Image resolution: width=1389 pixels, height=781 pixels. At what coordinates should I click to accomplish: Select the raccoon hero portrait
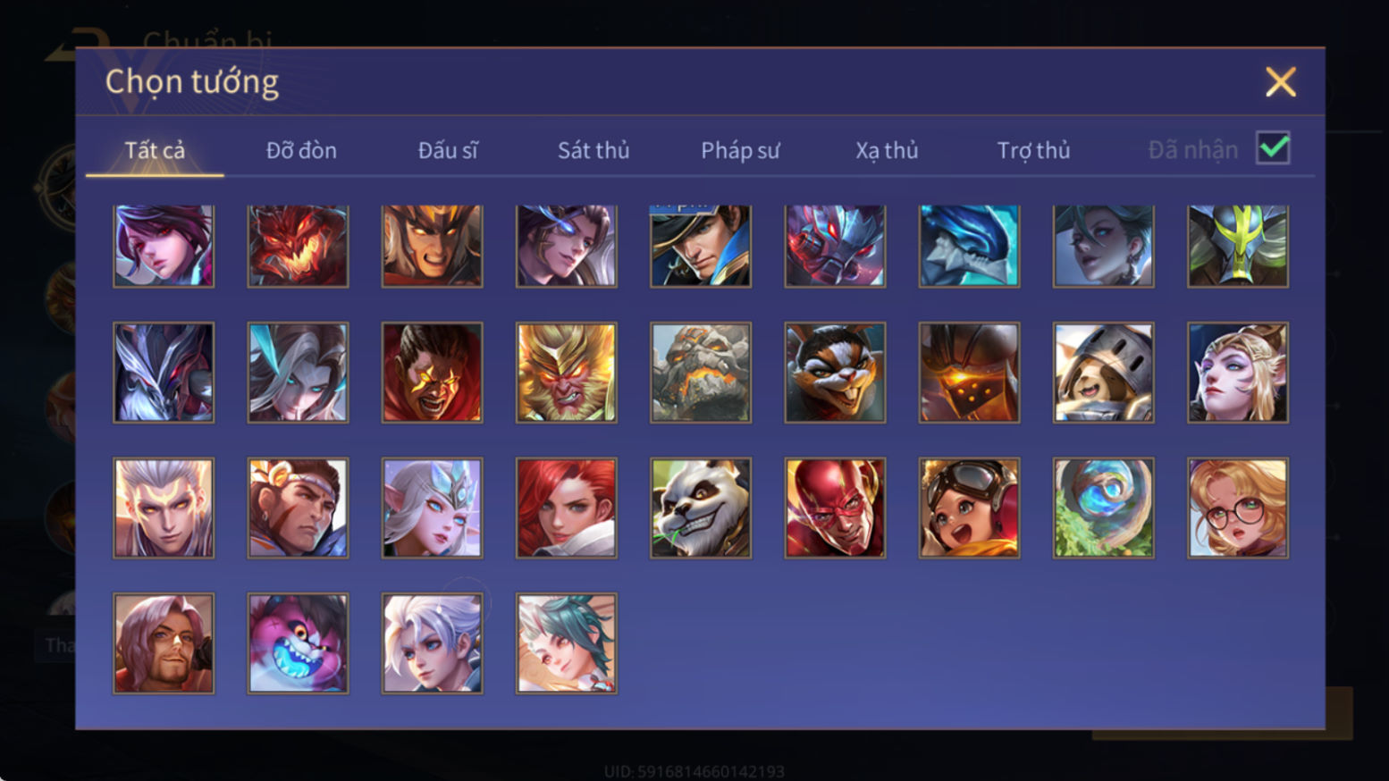coord(835,373)
